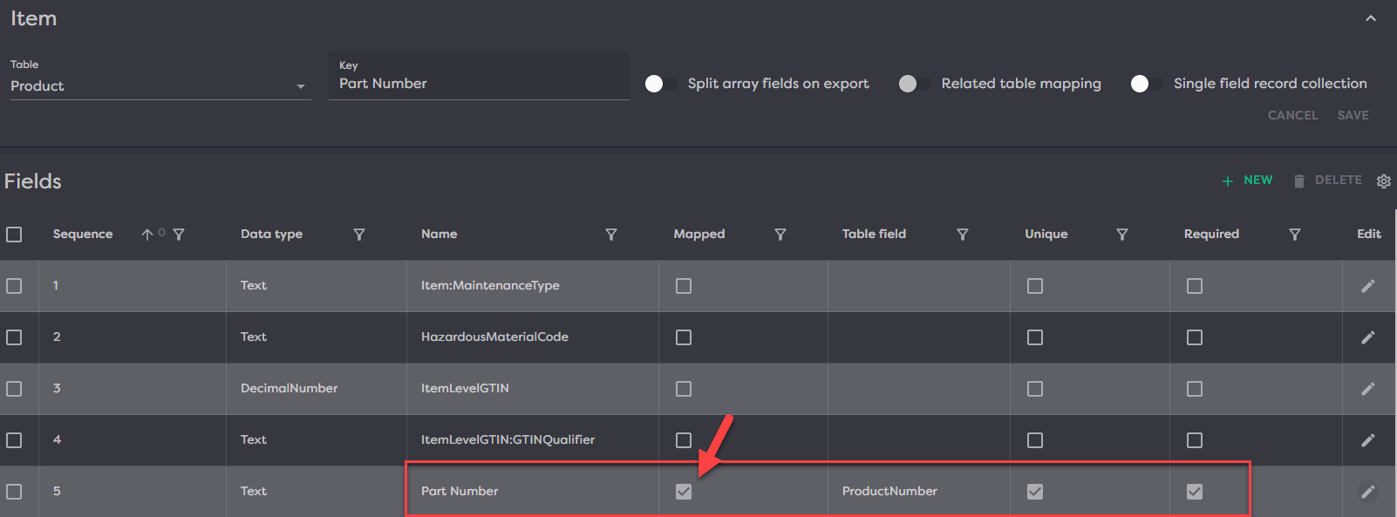Click the pencil edit icon for Item:MaintenanceType
Viewport: 1397px width, 517px height.
[x=1367, y=286]
